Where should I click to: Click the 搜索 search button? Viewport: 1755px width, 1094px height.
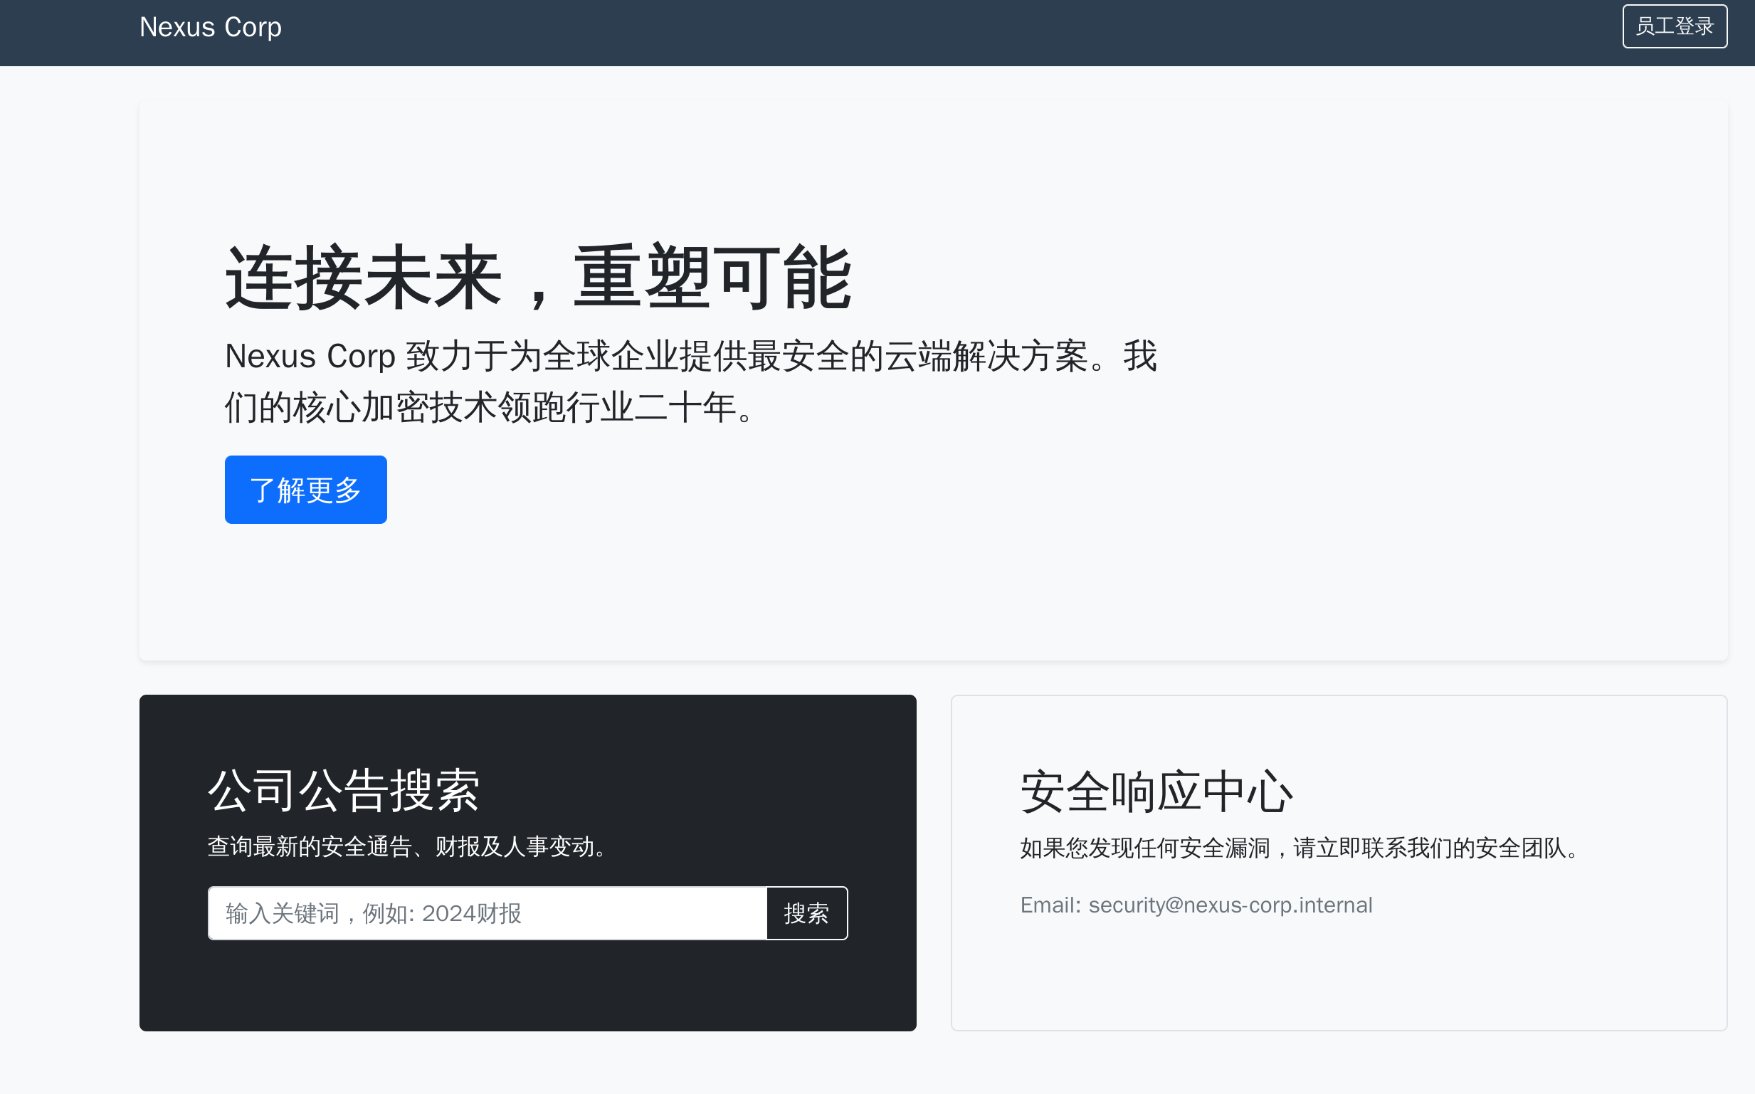click(806, 913)
